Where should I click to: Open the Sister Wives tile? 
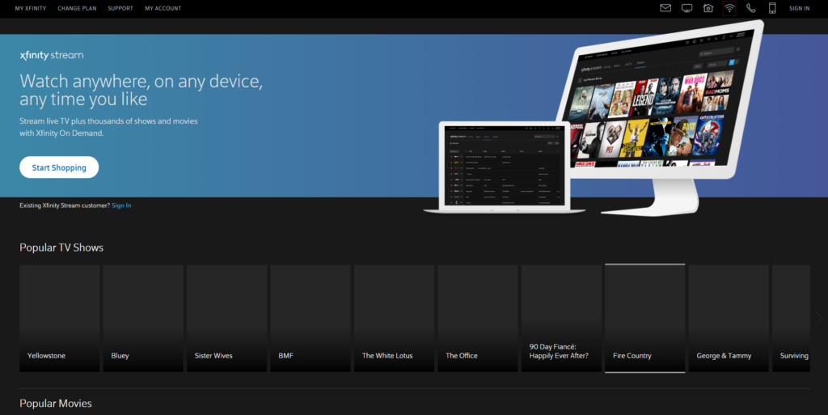[227, 319]
